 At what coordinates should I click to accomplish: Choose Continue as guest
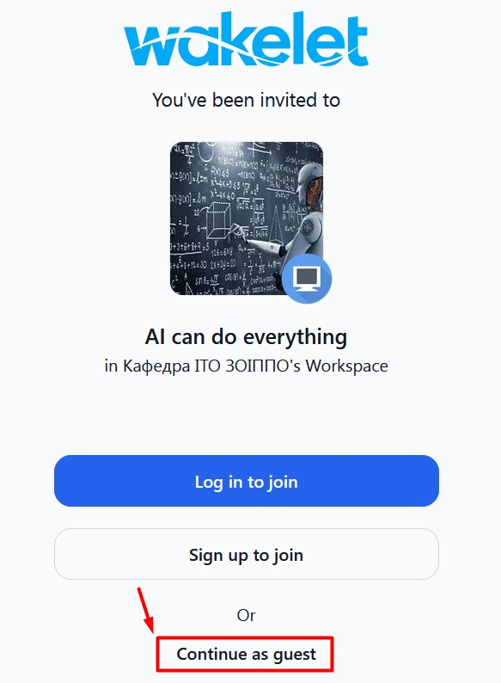246,654
